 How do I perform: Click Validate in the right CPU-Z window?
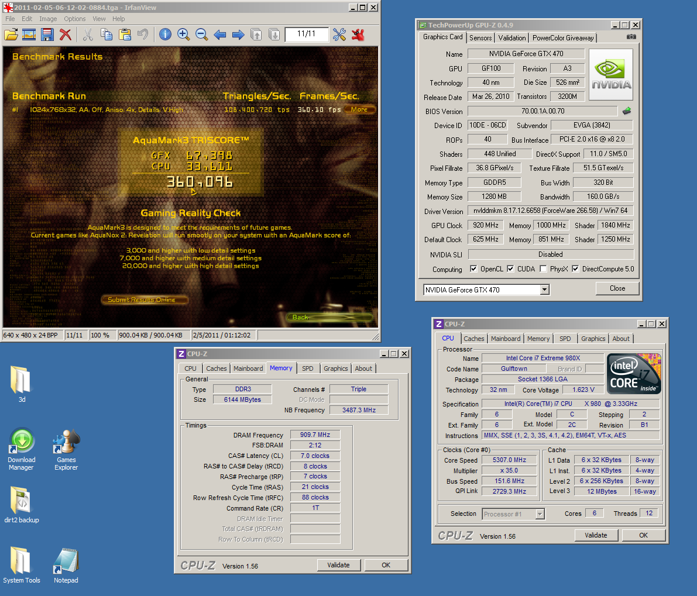596,535
